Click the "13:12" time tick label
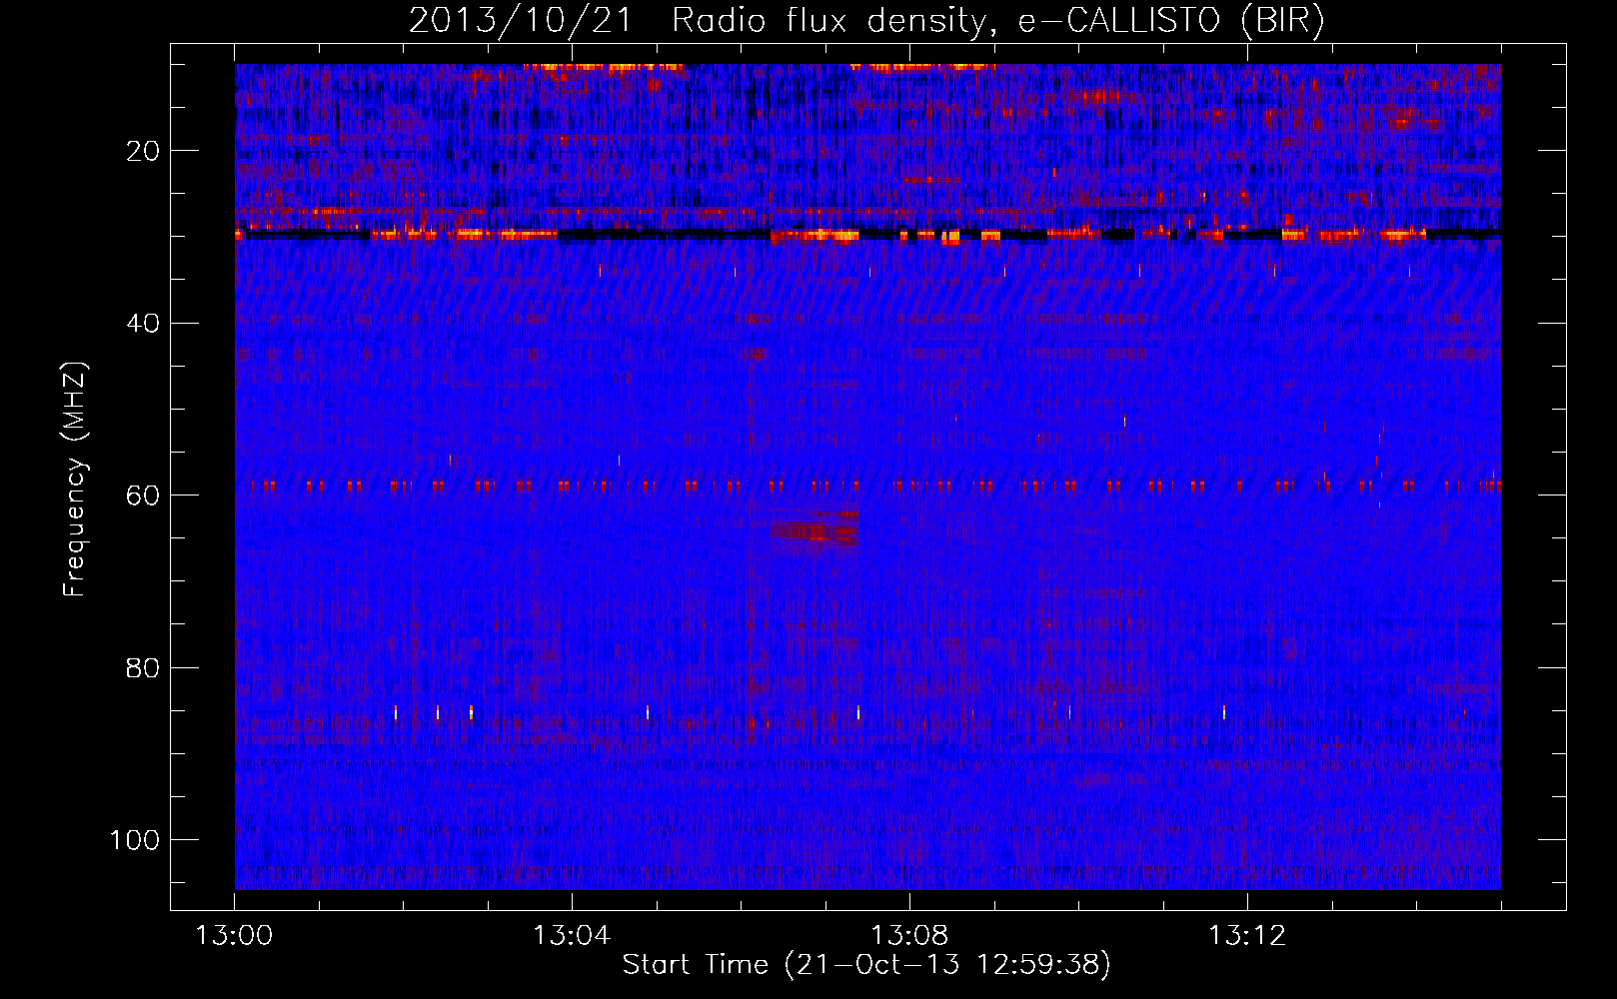Viewport: 1617px width, 999px height. pyautogui.click(x=1247, y=936)
